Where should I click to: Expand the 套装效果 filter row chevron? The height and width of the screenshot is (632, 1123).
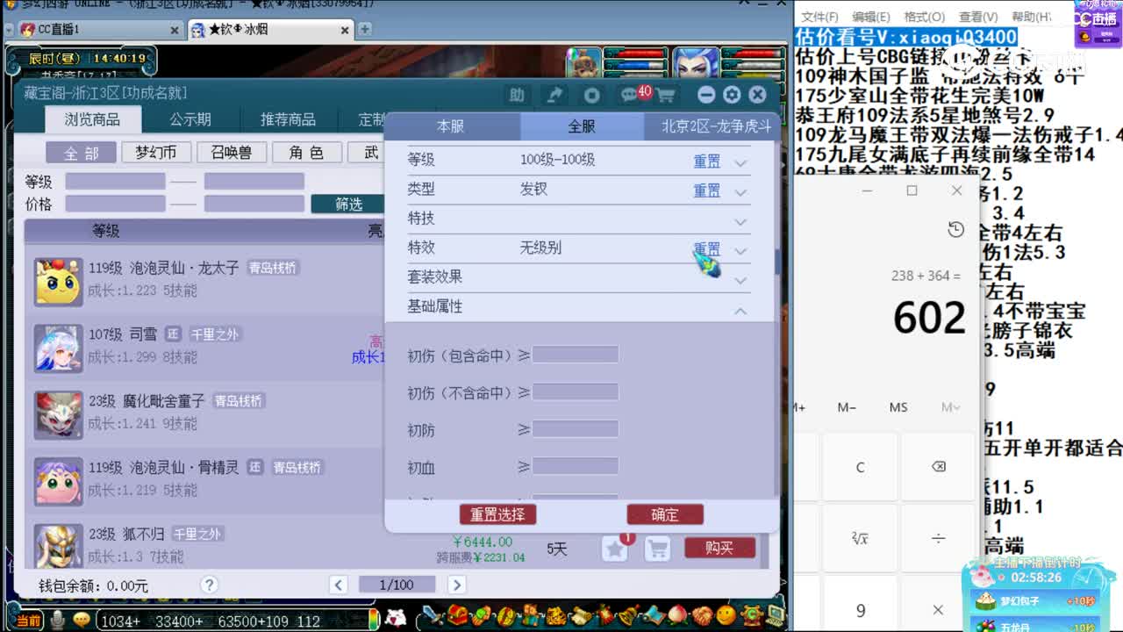(740, 281)
